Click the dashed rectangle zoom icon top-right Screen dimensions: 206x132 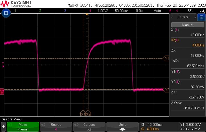click(x=202, y=11)
